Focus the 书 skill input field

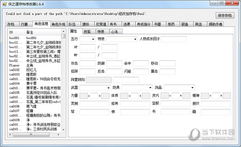pos(176,112)
